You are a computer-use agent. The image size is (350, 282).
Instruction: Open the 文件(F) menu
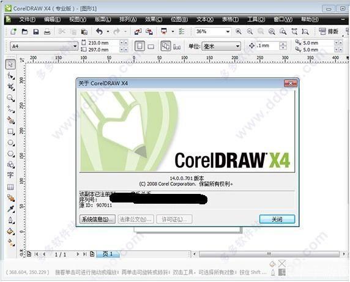(28, 20)
